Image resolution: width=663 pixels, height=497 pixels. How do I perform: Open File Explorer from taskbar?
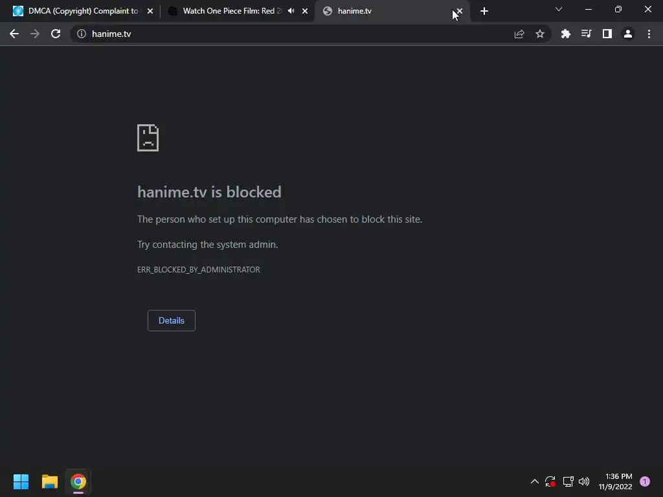[x=50, y=481]
